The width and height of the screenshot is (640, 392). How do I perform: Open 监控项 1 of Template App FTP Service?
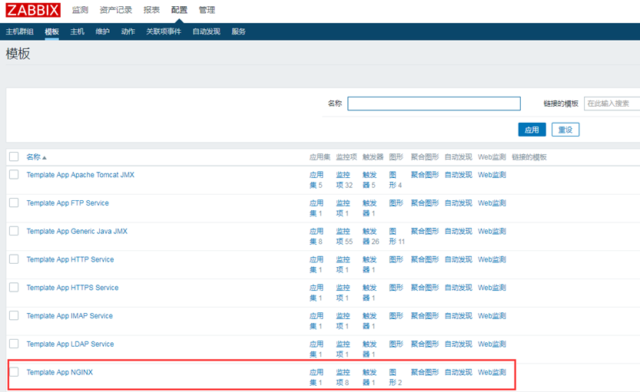[343, 208]
